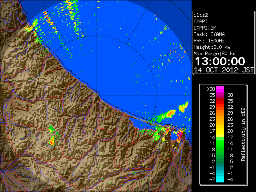Click the isolated red-yellow echo inland southwest
Image resolution: width=256 pixels, height=192 pixels.
tap(52, 141)
